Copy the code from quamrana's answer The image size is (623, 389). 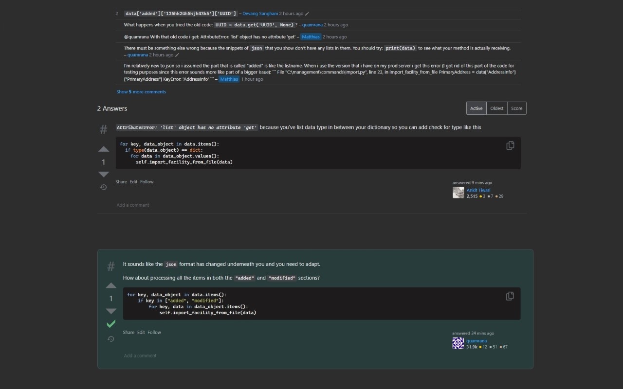coord(510,296)
